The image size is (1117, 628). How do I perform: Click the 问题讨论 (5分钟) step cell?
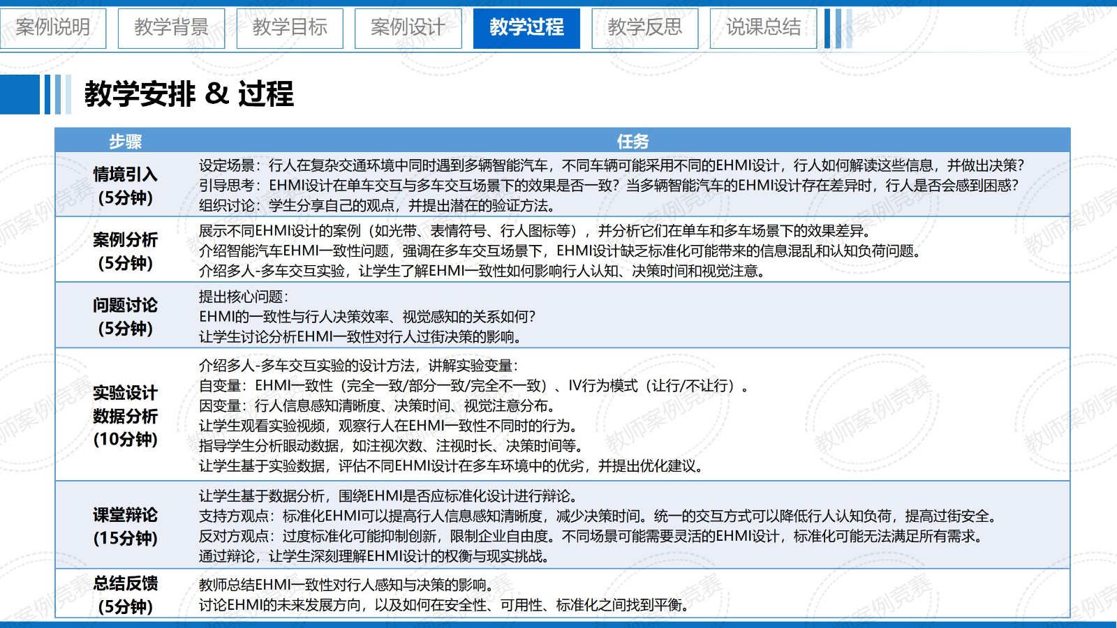tap(125, 316)
